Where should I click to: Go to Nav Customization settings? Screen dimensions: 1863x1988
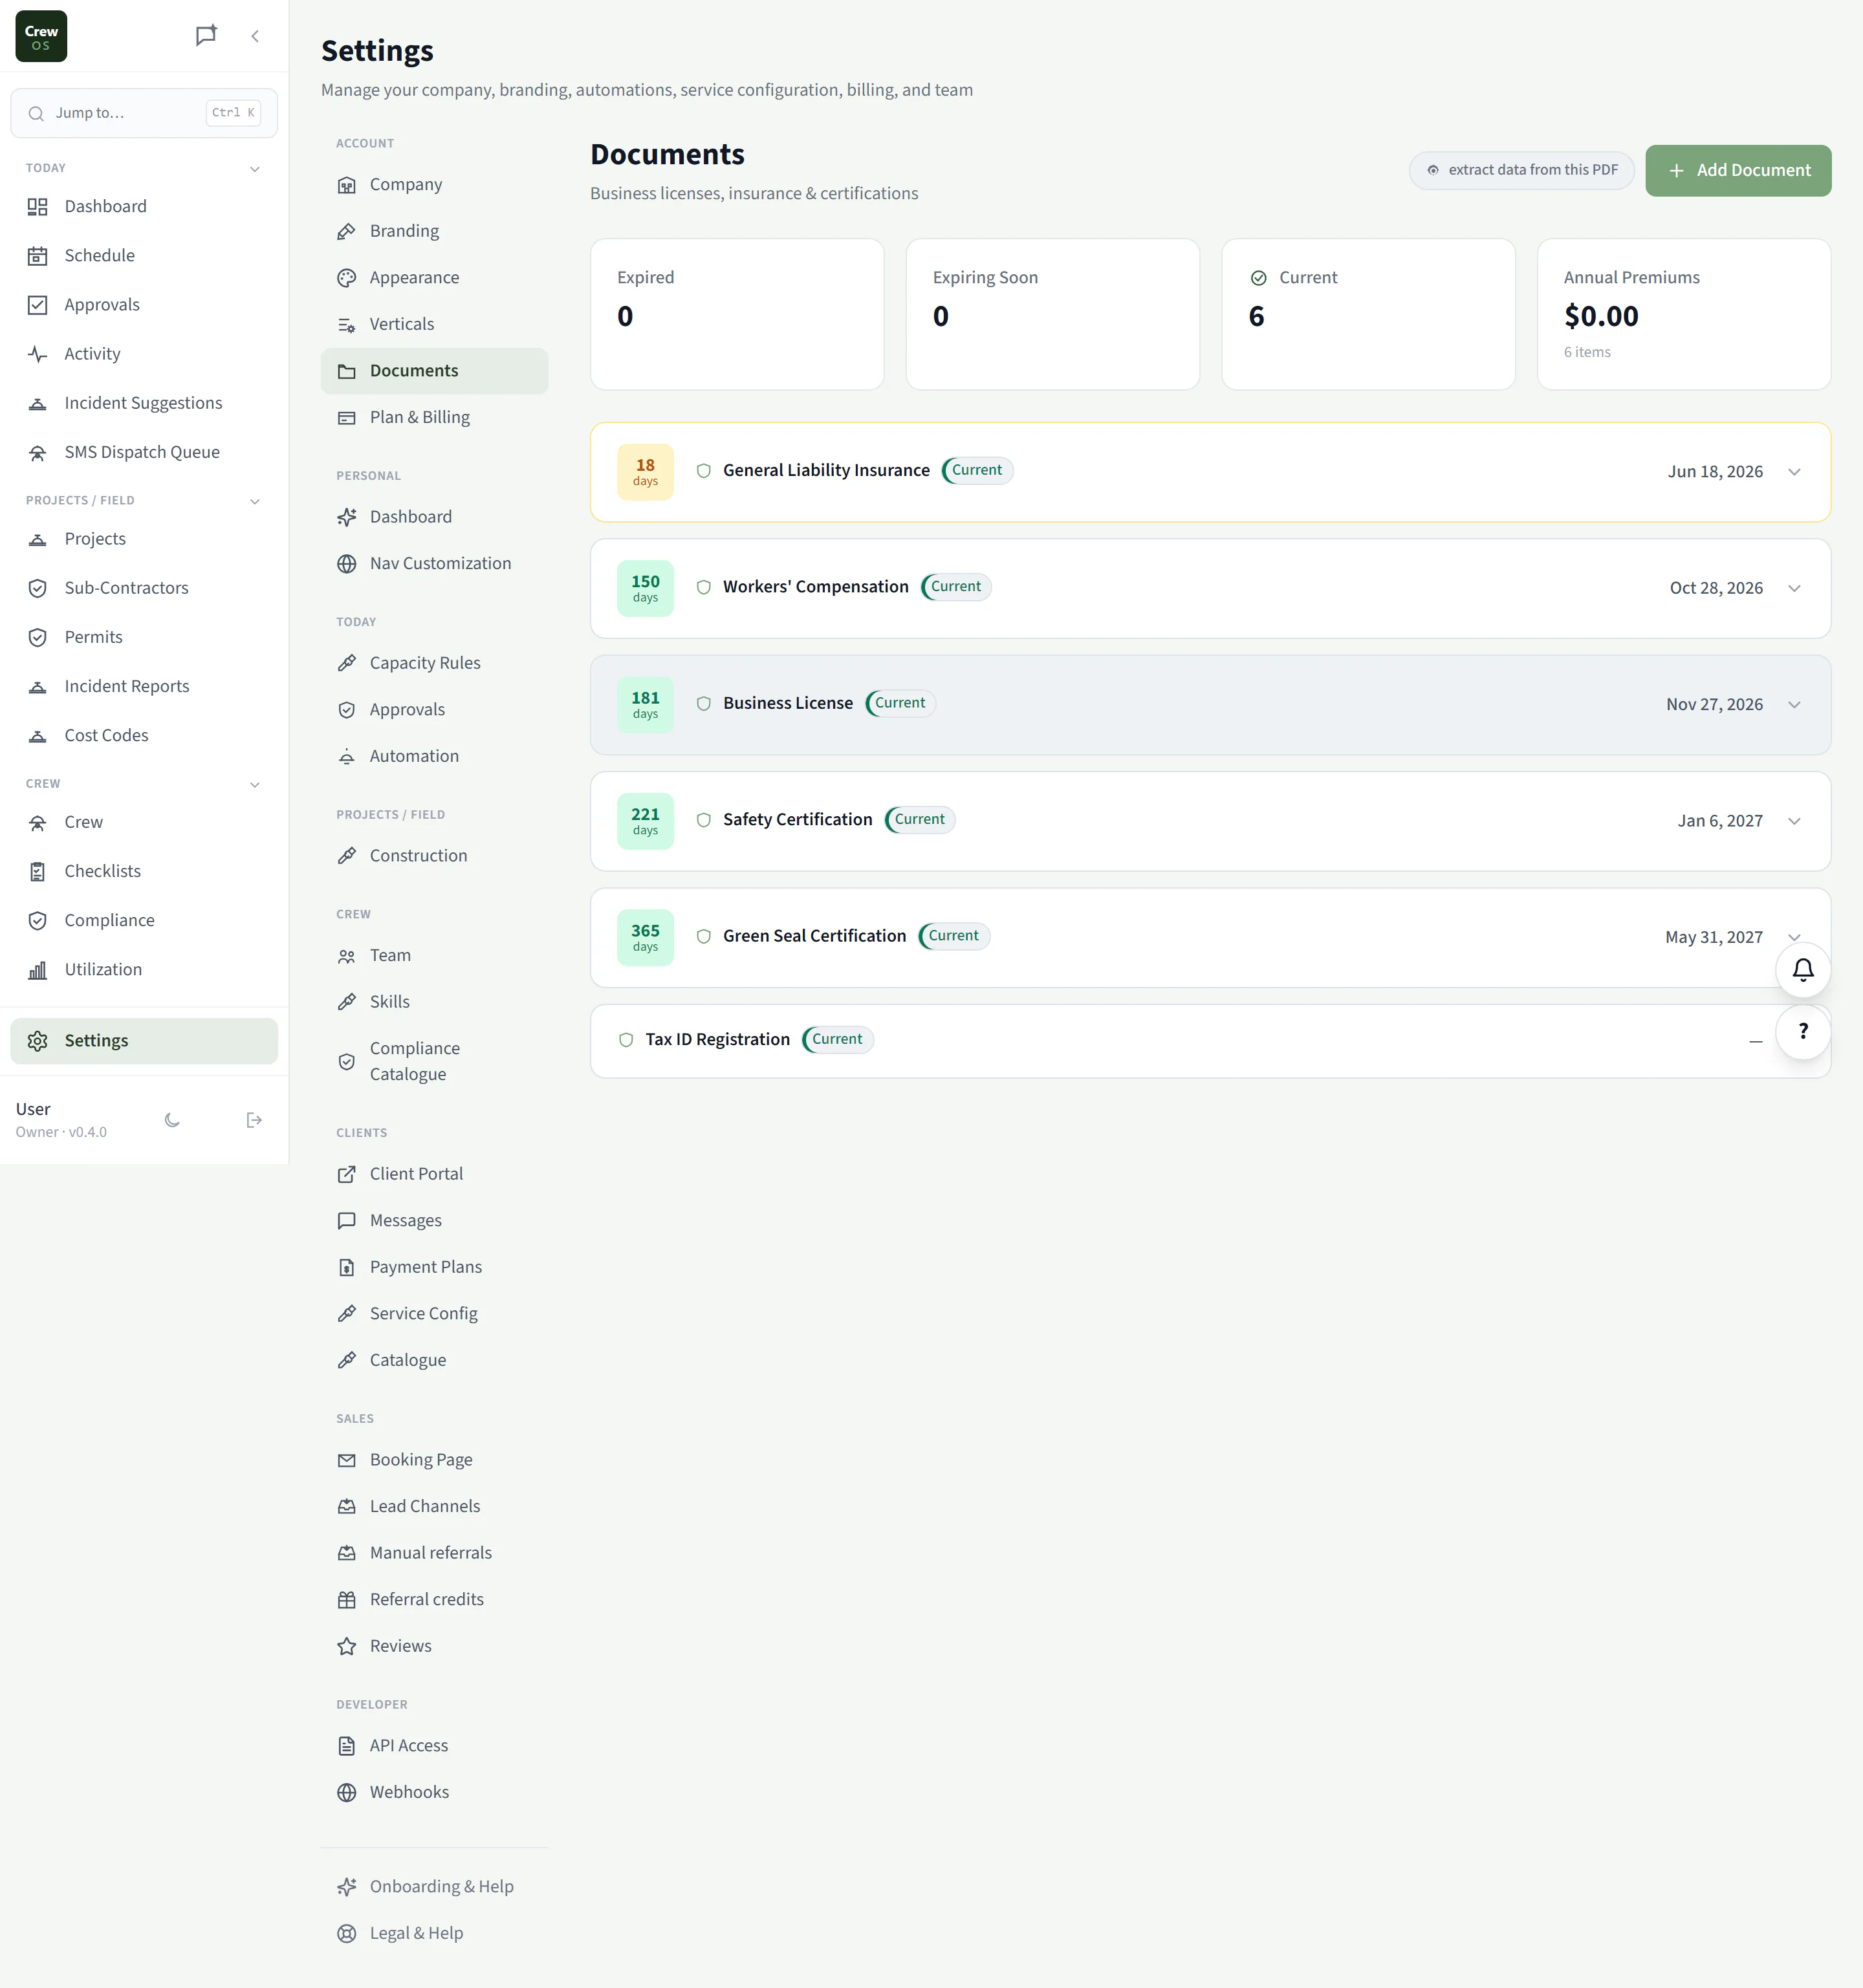pyautogui.click(x=434, y=564)
